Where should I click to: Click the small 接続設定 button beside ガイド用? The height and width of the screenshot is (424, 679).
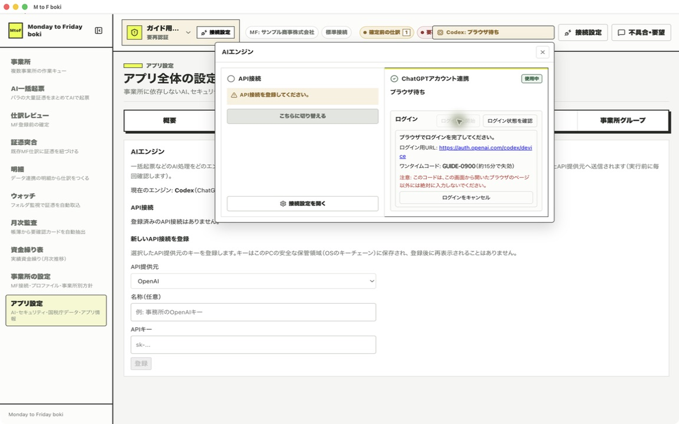pos(215,33)
